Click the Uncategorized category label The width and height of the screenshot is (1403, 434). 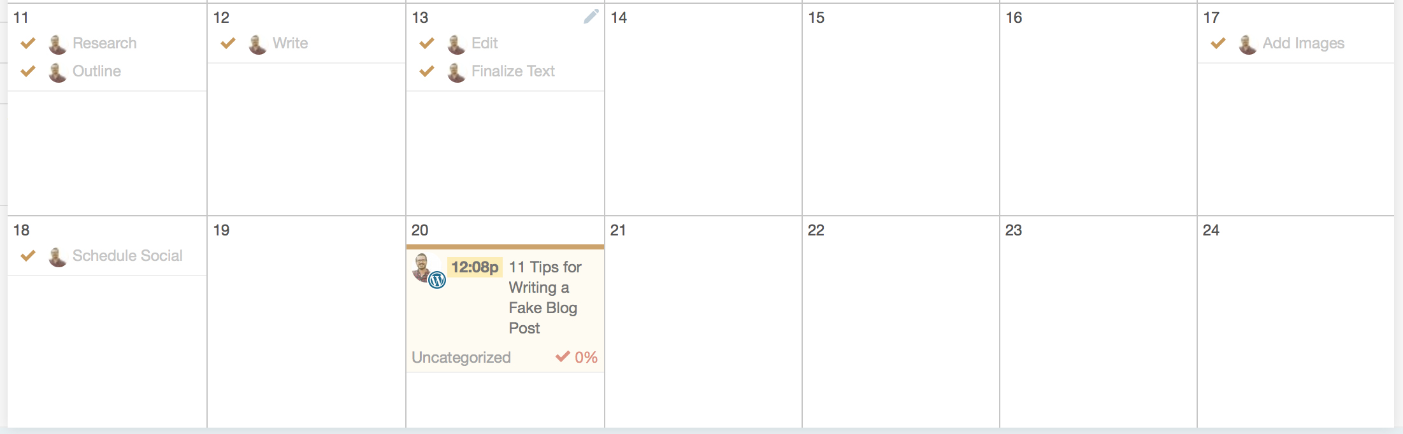(x=461, y=358)
